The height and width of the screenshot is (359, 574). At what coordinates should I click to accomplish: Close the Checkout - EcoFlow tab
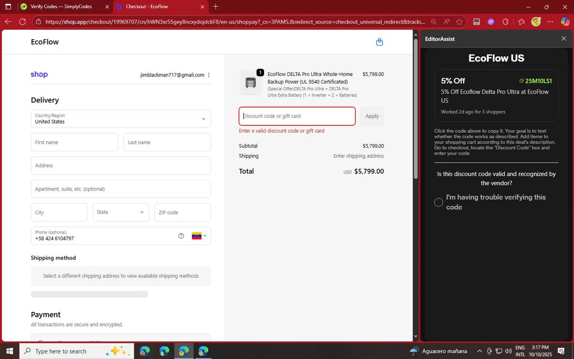pos(202,7)
